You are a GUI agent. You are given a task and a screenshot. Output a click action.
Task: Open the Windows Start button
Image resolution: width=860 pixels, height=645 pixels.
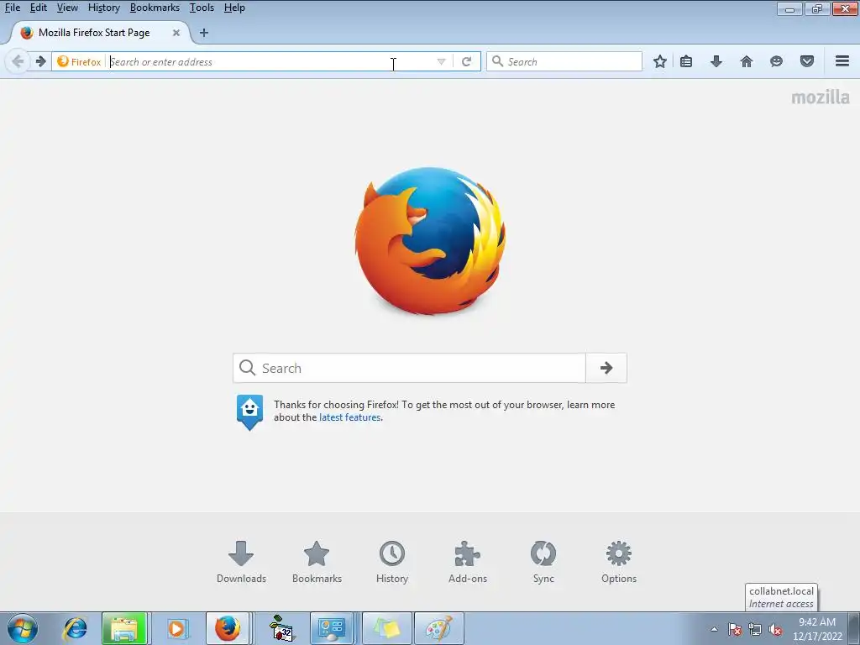[x=23, y=628]
